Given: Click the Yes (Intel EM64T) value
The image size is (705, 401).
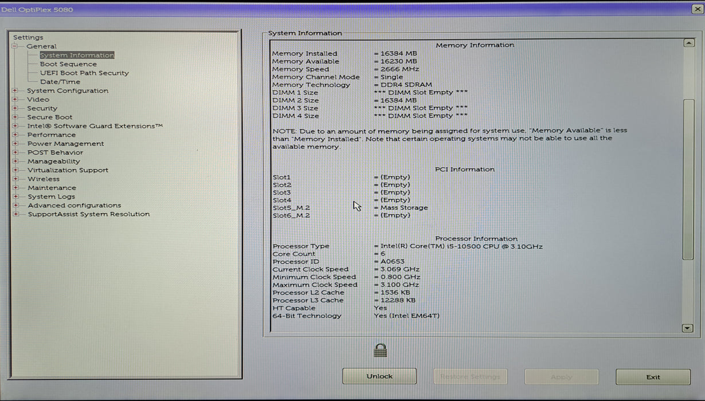Looking at the screenshot, I should [406, 316].
